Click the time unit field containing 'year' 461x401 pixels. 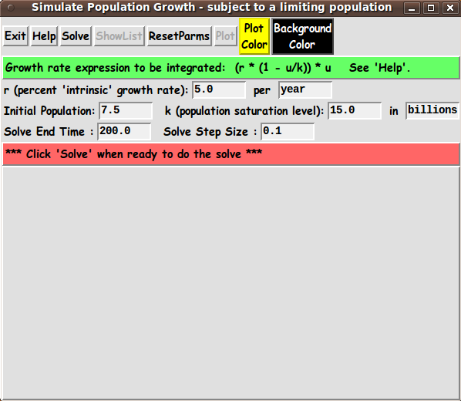pos(305,89)
